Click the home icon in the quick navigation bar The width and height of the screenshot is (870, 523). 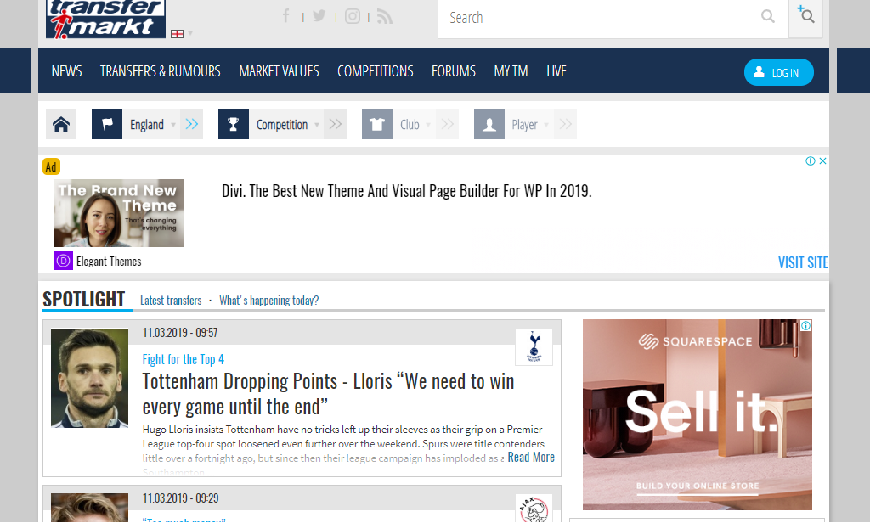click(60, 123)
